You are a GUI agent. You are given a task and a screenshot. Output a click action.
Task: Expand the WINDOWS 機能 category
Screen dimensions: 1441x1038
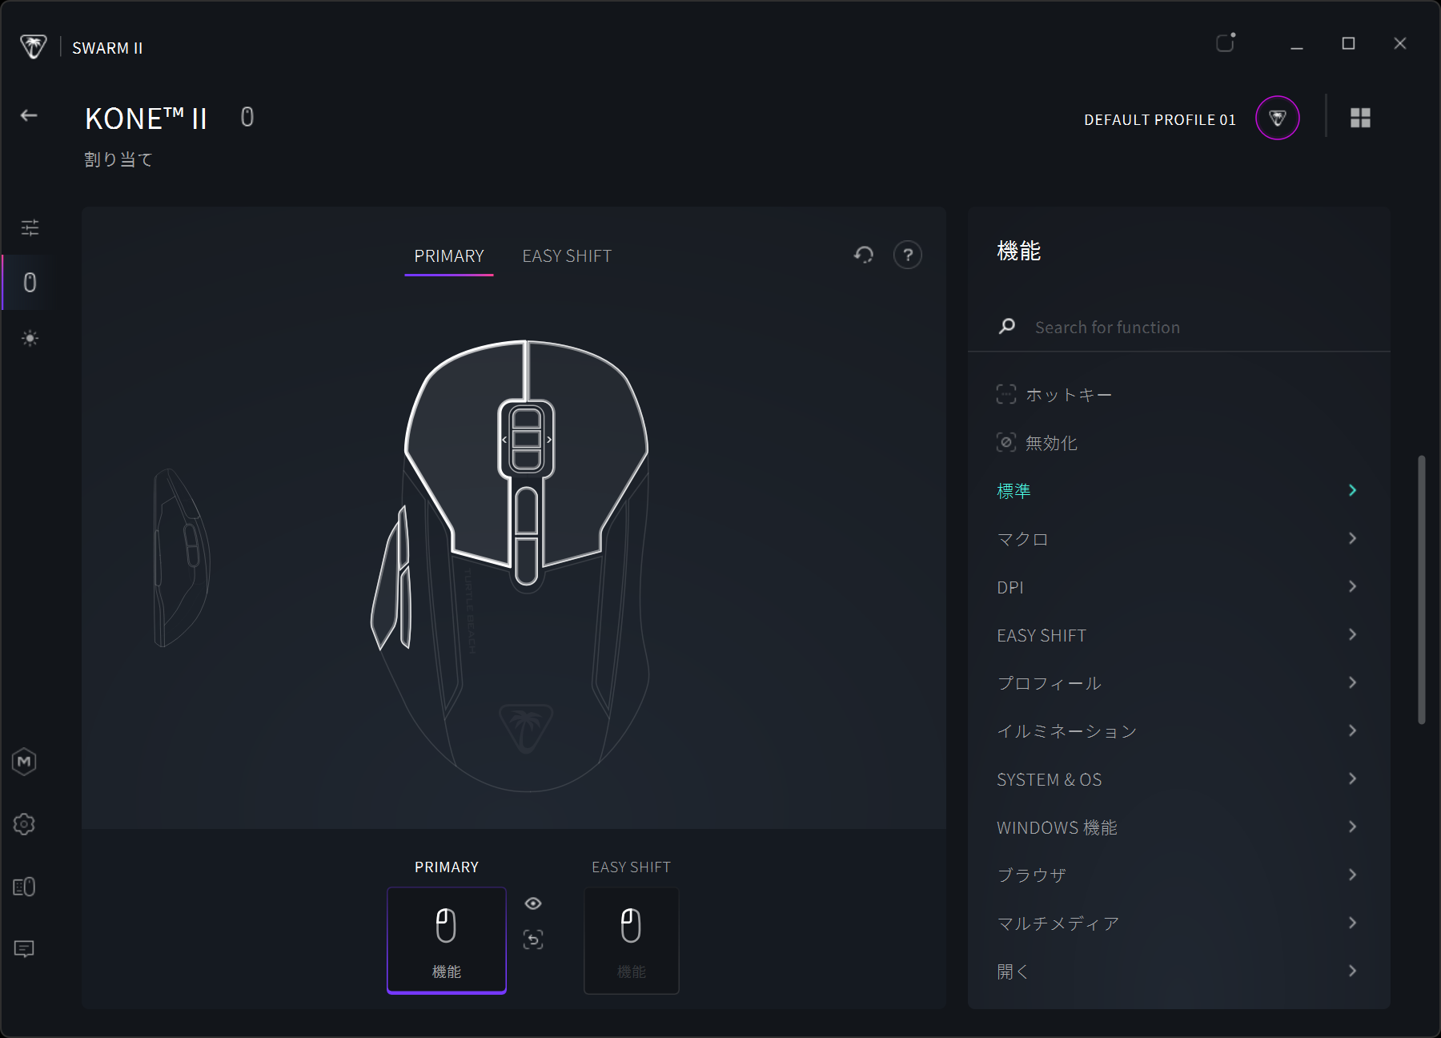[1178, 827]
